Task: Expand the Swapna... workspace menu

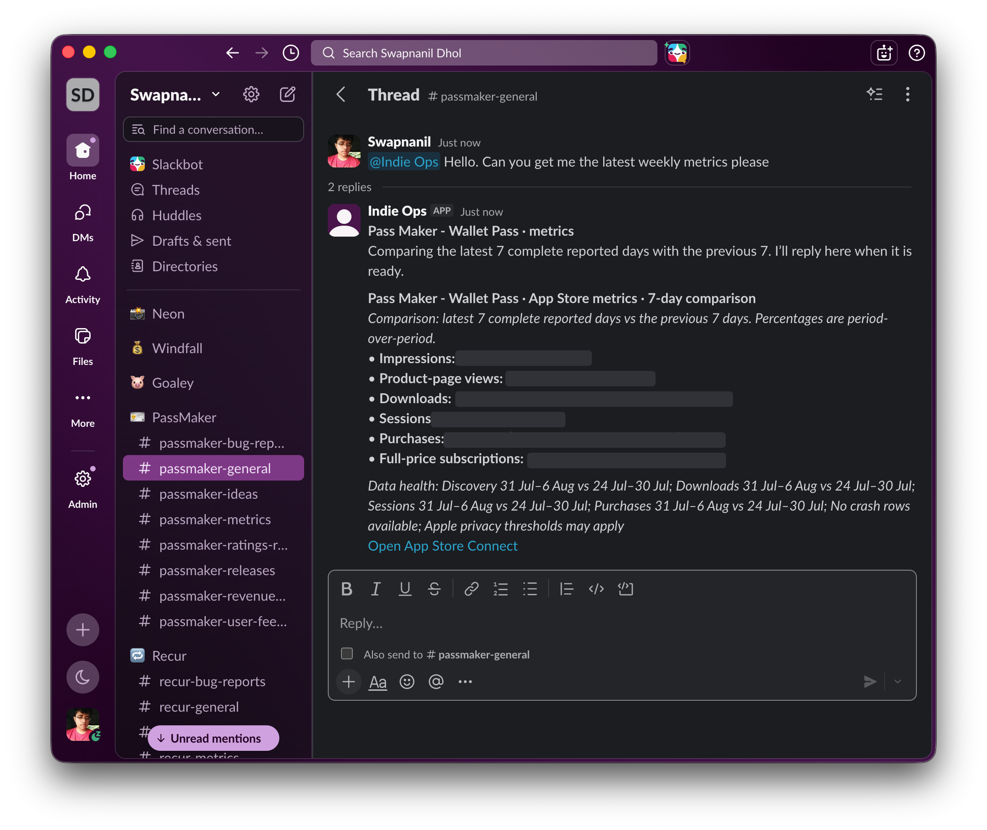Action: tap(175, 95)
